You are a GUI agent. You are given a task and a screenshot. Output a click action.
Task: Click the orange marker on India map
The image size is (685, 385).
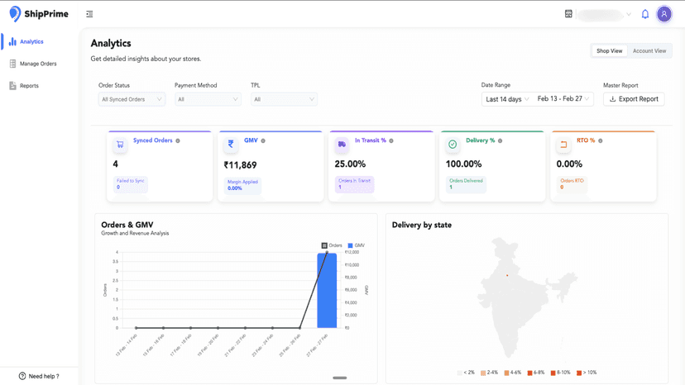[x=507, y=275]
